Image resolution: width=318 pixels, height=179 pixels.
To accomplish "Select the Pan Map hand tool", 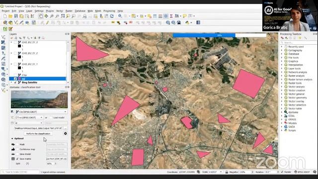I will pyautogui.click(x=41, y=16).
